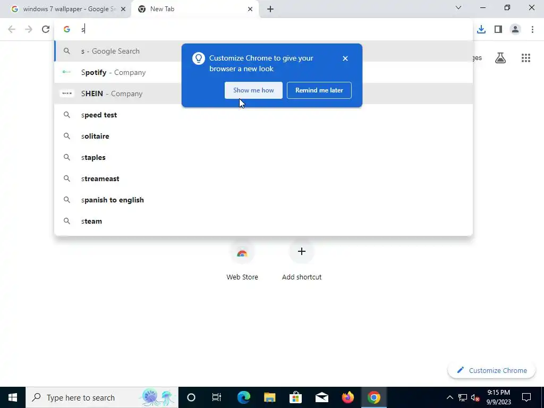
Task: Close the Customize Chrome tip popup
Action: pos(345,58)
